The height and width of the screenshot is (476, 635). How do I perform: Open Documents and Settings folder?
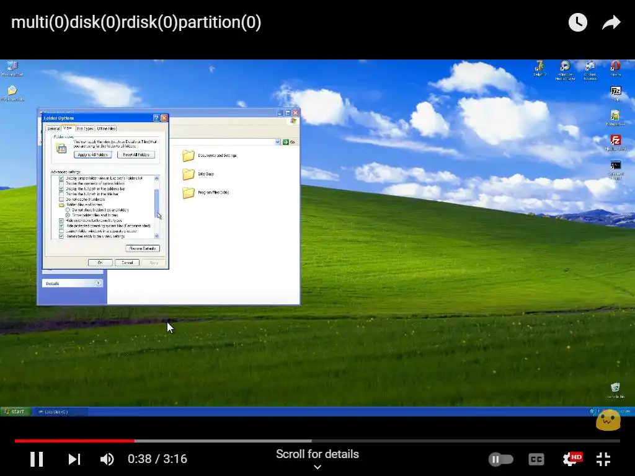pyautogui.click(x=210, y=156)
